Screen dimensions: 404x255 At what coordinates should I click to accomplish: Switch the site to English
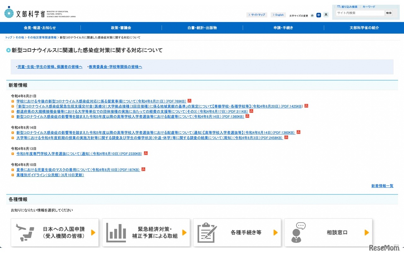pos(278,15)
